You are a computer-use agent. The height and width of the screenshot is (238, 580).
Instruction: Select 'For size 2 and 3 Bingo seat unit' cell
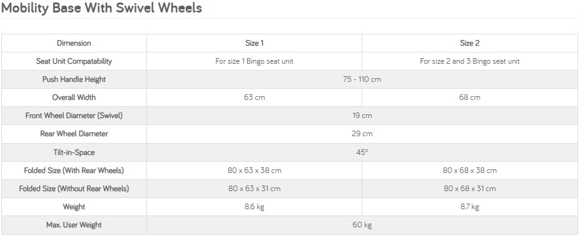point(469,61)
